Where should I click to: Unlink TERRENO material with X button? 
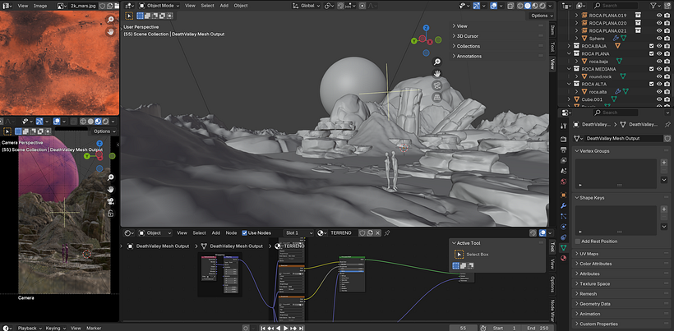(378, 232)
